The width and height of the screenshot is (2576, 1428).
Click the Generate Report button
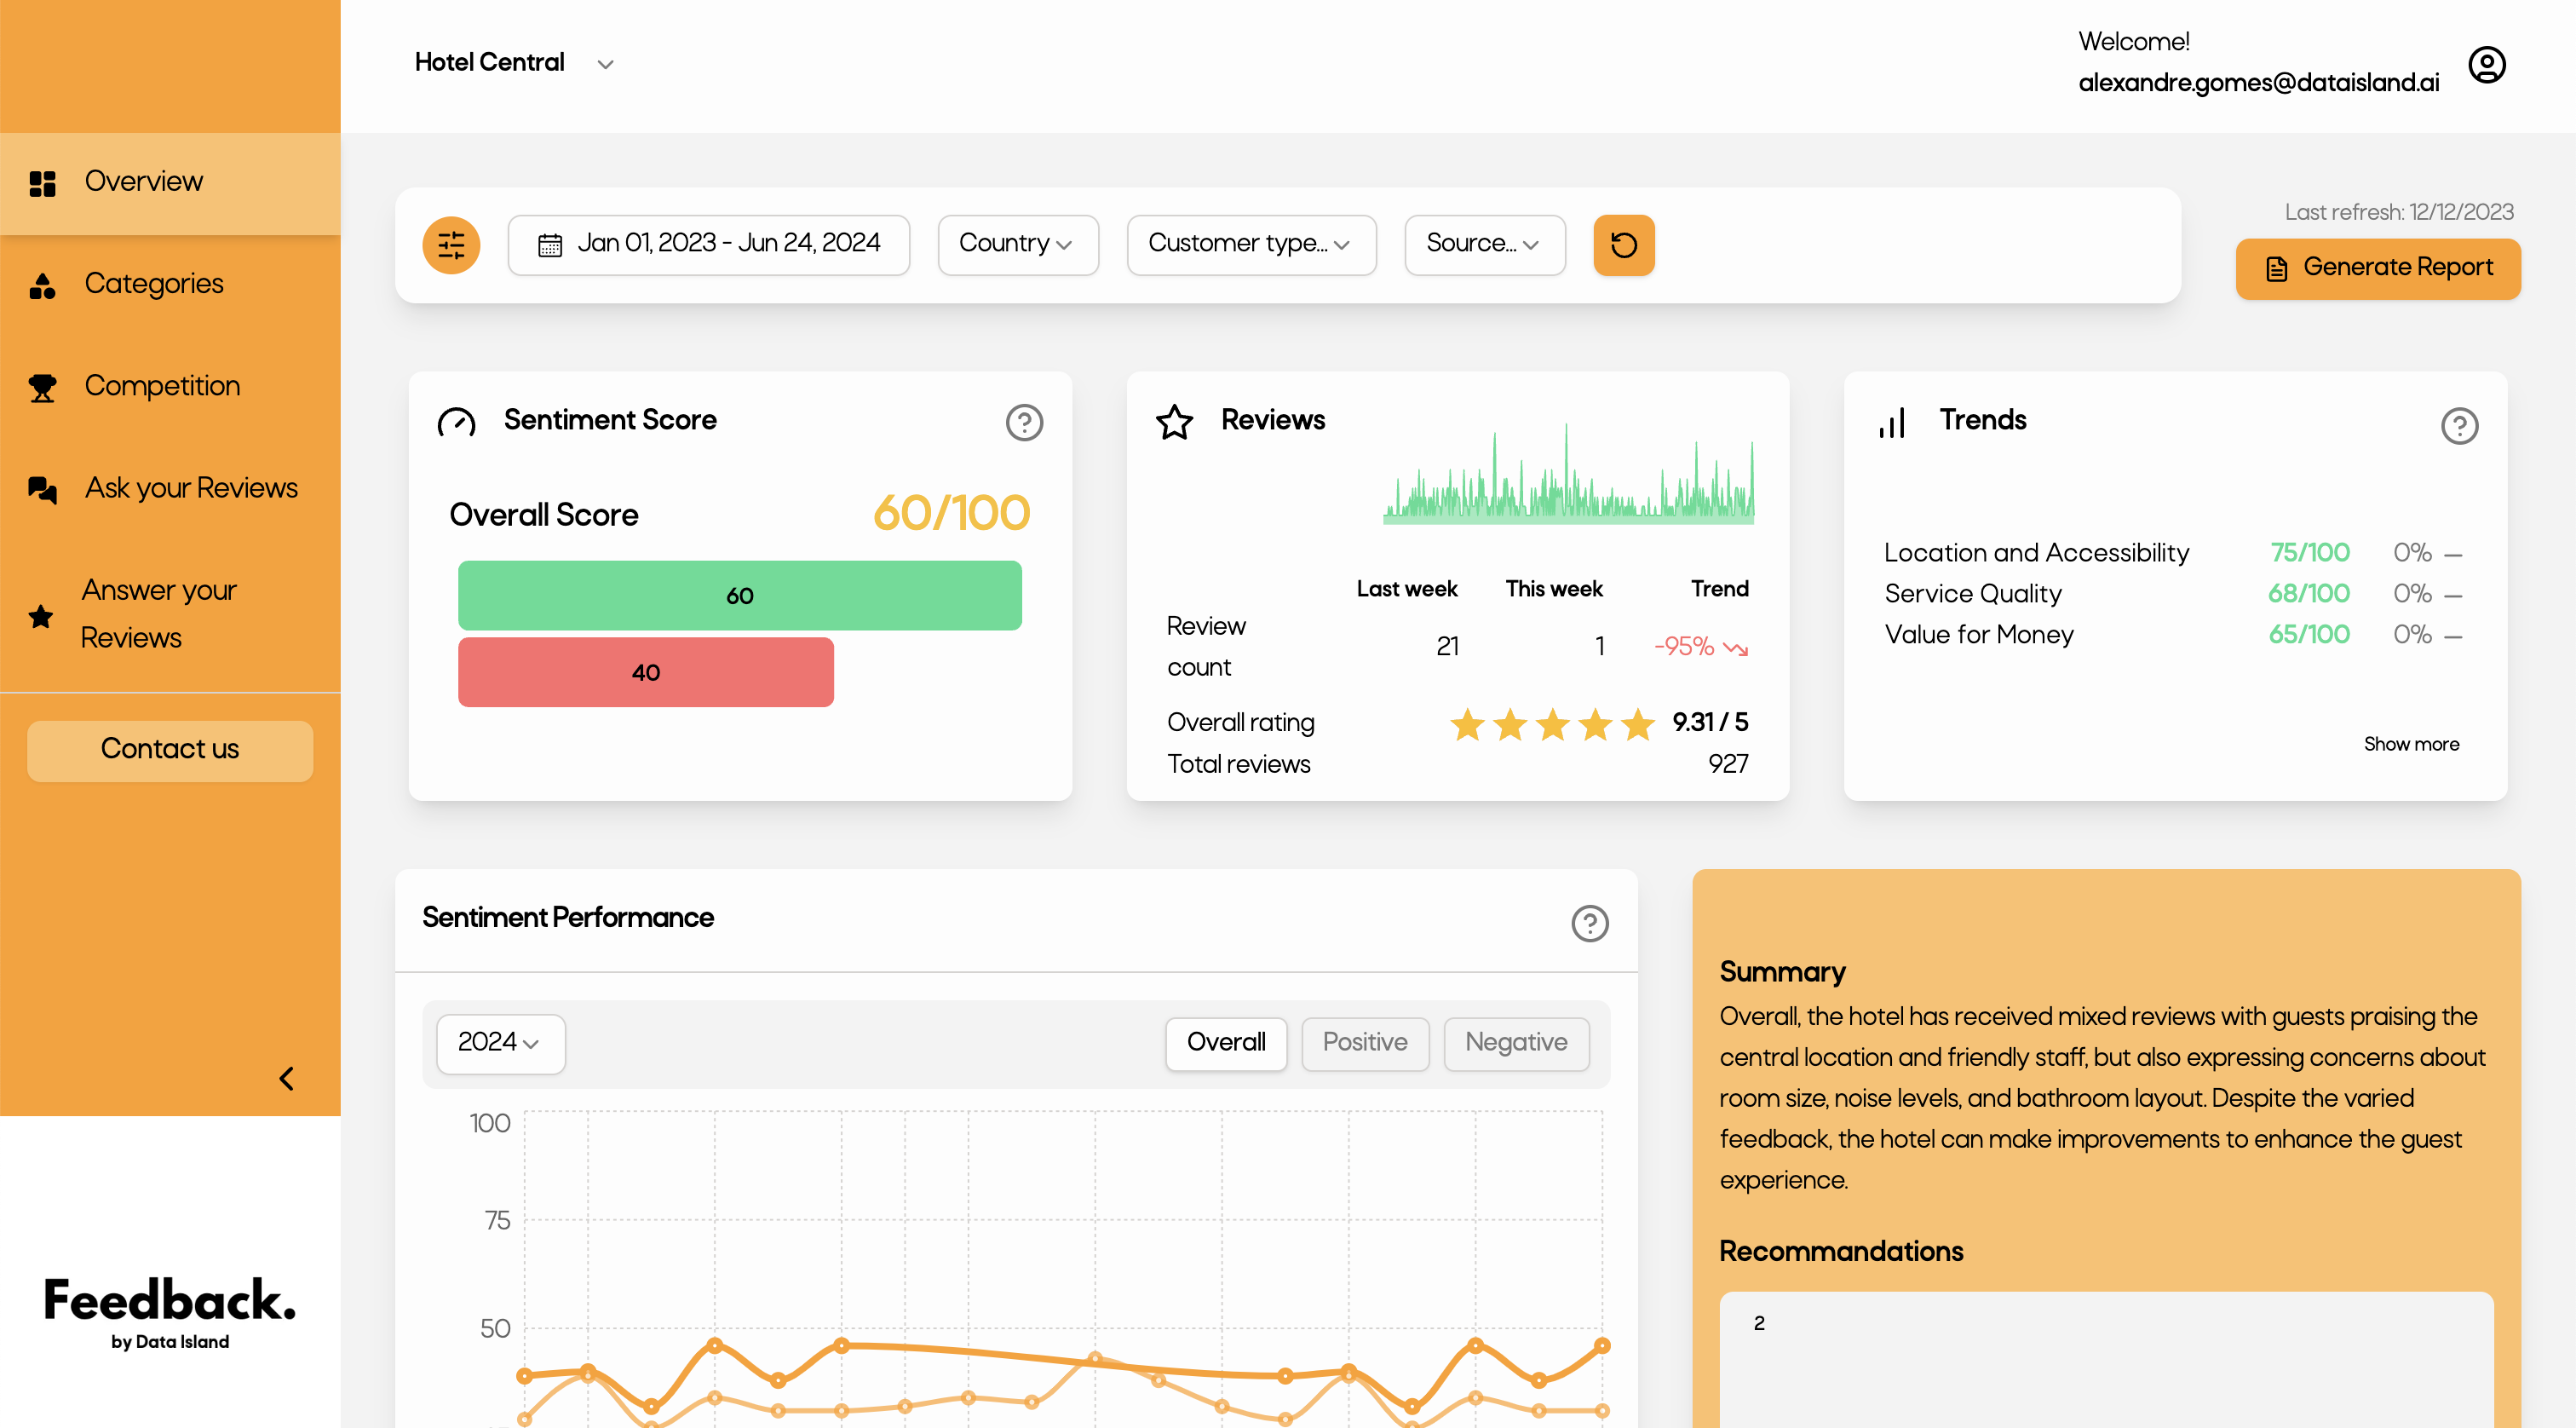[x=2377, y=268]
